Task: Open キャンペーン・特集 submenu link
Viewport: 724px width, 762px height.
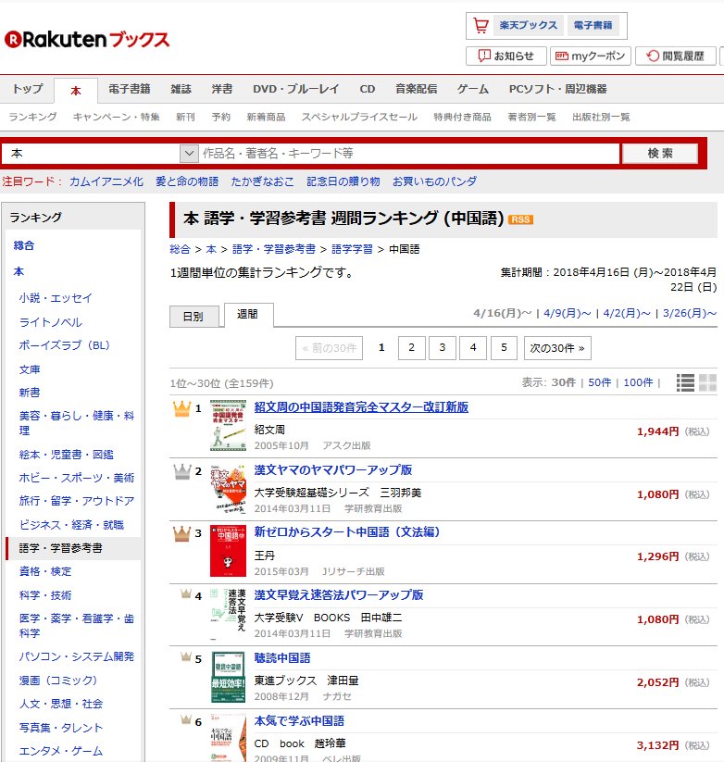Action: pyautogui.click(x=116, y=117)
